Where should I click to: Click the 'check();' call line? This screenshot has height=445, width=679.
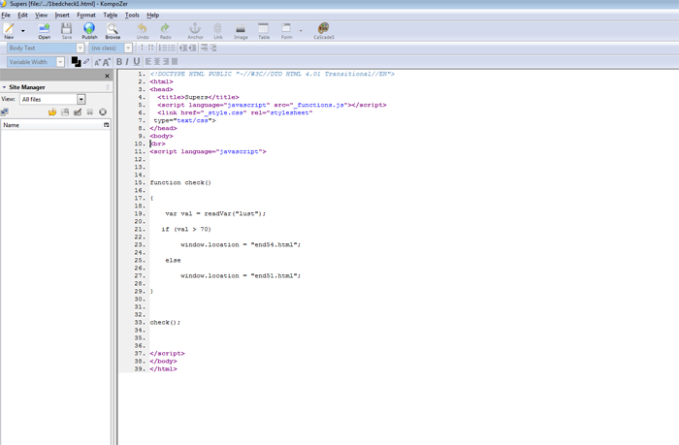click(x=165, y=323)
